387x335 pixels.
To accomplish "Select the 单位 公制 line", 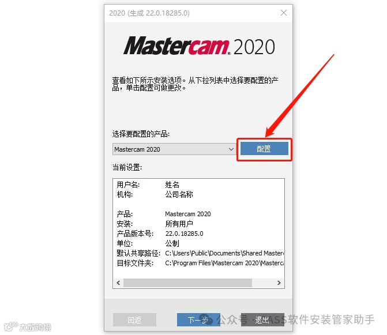I will click(148, 243).
